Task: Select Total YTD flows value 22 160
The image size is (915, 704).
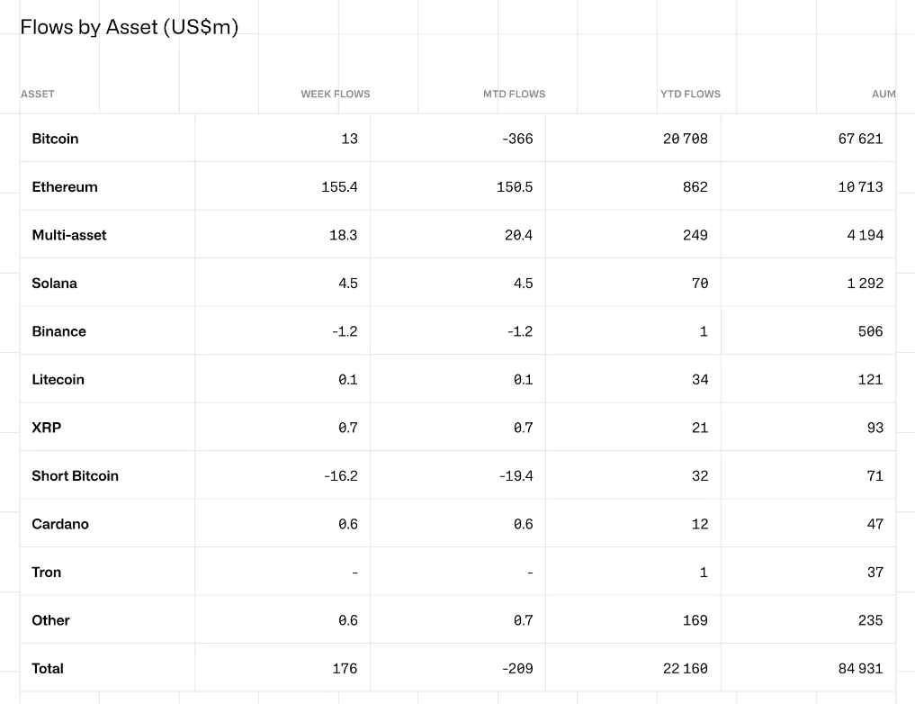Action: (x=685, y=669)
